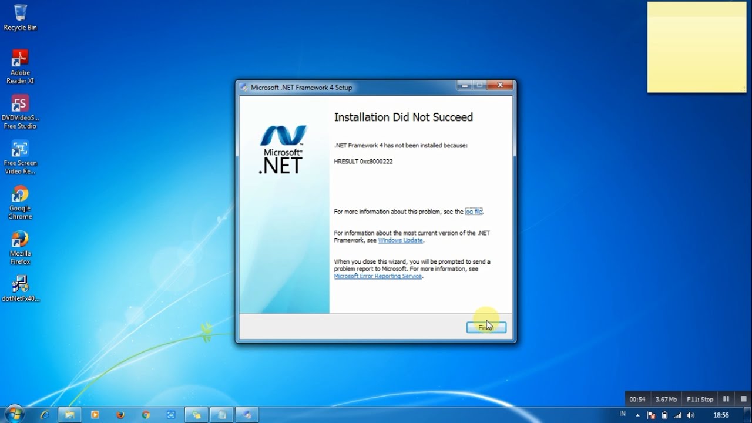
Task: Check the battery status tray icon
Action: coord(664,415)
